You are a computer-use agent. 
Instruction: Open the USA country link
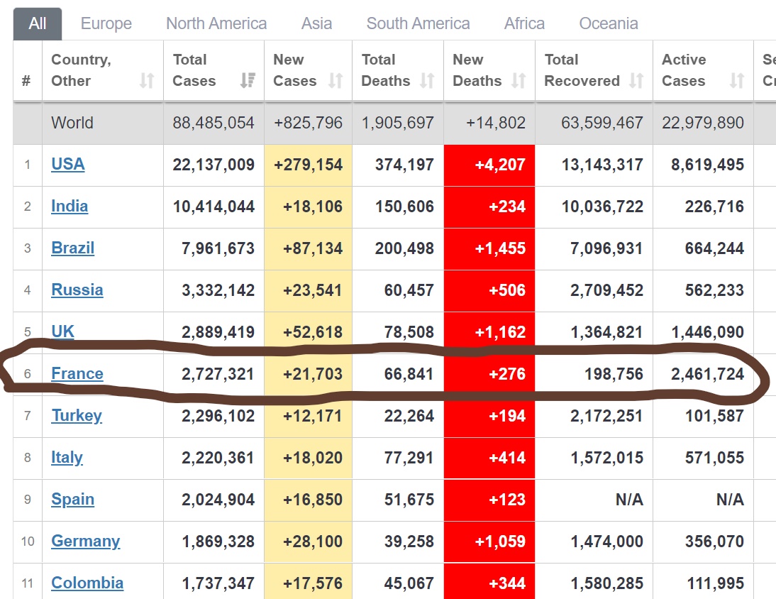tap(68, 165)
